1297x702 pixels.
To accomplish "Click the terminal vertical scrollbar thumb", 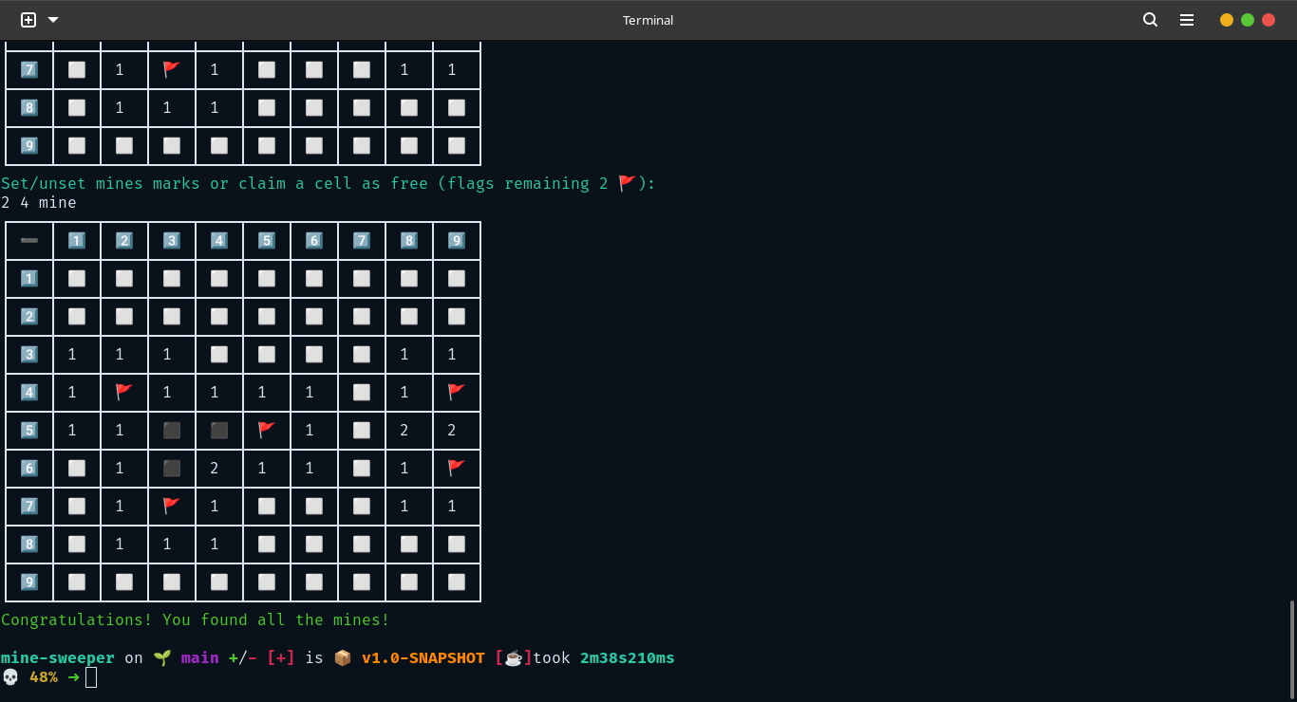I will point(1290,649).
